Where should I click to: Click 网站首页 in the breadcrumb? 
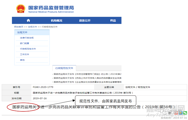(x=19, y=27)
